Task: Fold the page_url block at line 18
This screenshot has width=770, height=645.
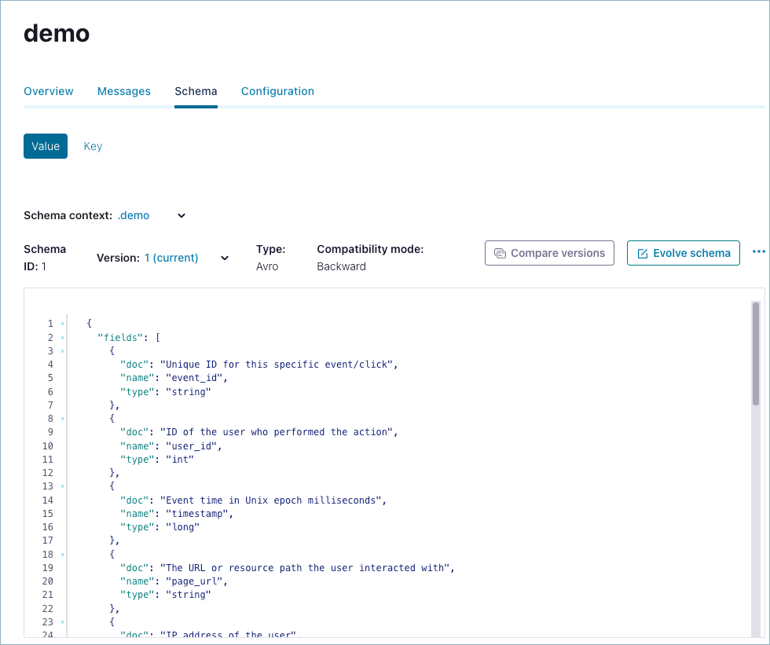Action: click(x=63, y=554)
